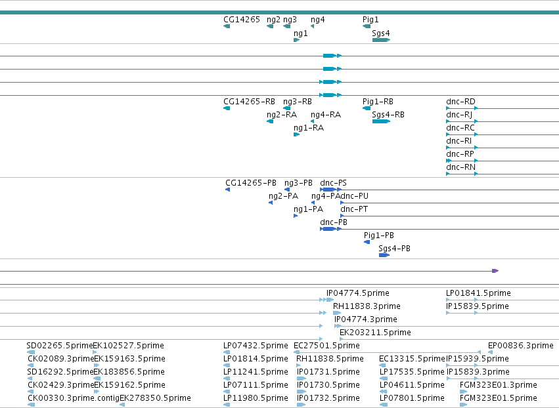The image size is (559, 408).
Task: Select the CG14265 gene label
Action: click(241, 20)
